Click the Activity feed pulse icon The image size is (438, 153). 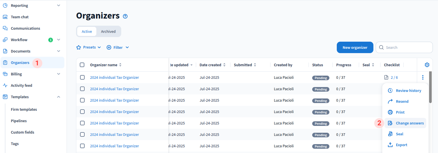click(5, 85)
